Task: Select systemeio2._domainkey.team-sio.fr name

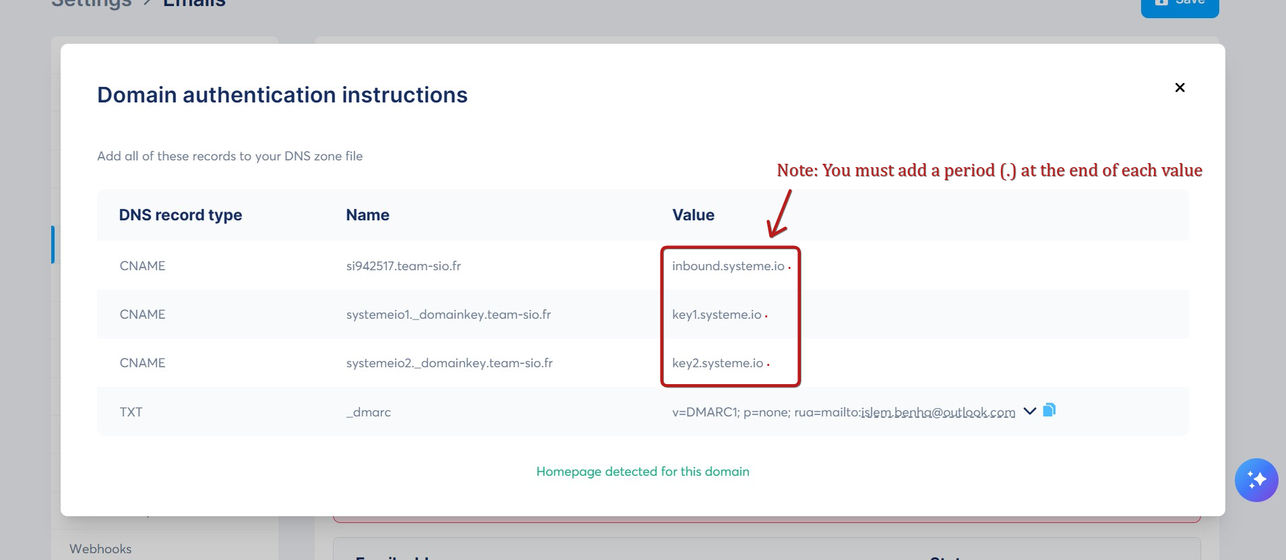Action: point(450,363)
